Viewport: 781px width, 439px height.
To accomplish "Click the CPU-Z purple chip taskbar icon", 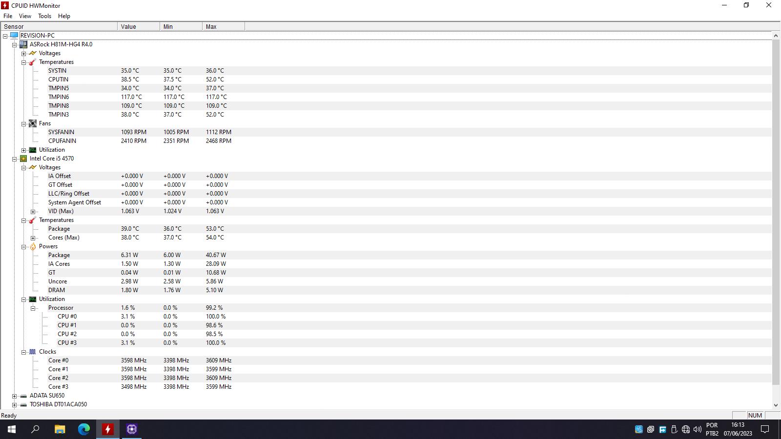I will pyautogui.click(x=132, y=429).
